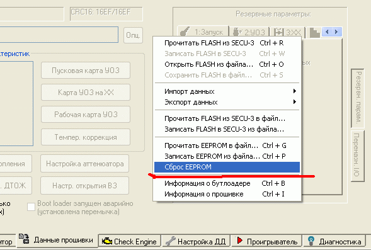Viewport: 371px width, 250px height.
Task: Click the button ending in ДТОЖ
Action: tap(16, 186)
